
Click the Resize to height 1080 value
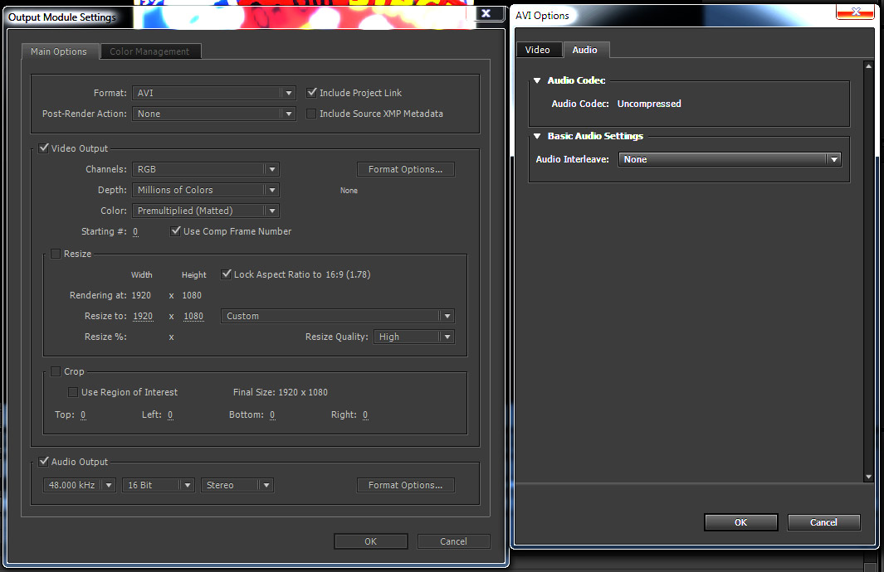(x=193, y=316)
